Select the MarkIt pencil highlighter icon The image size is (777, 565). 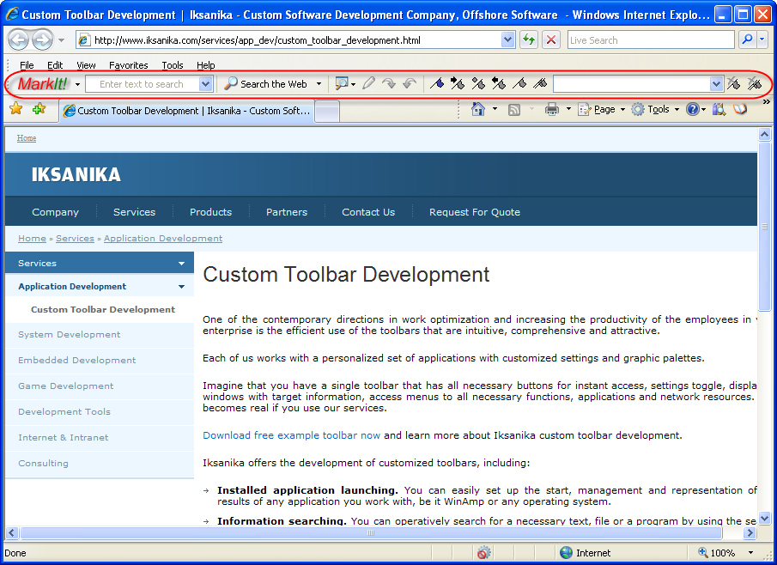point(368,84)
